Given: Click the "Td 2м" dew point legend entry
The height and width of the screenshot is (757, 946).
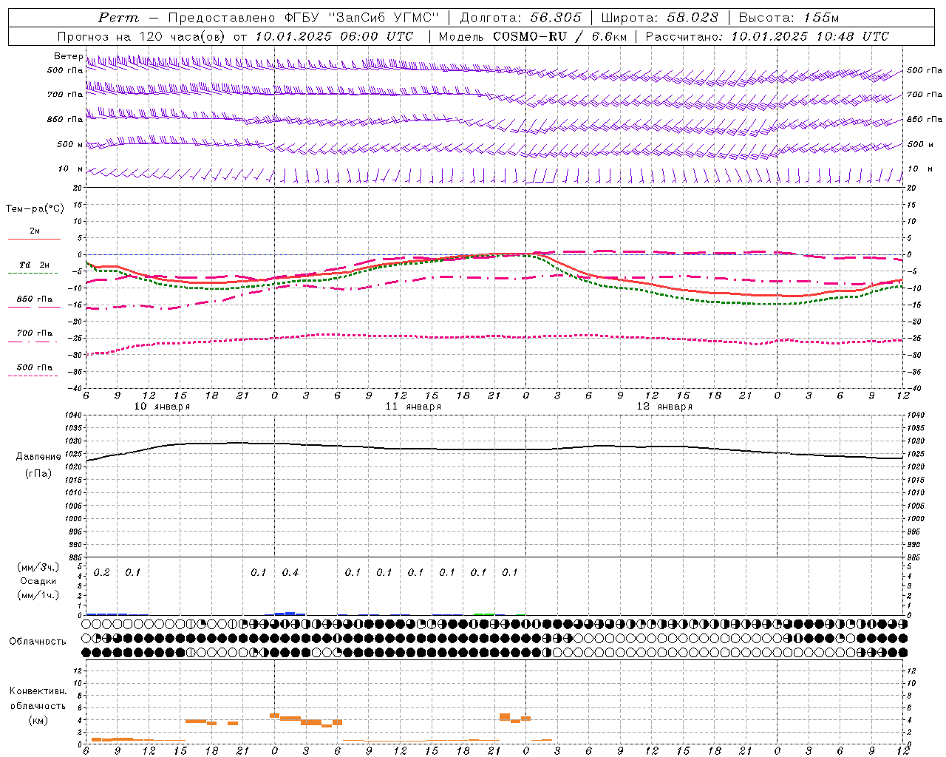Looking at the screenshot, I should tap(34, 265).
